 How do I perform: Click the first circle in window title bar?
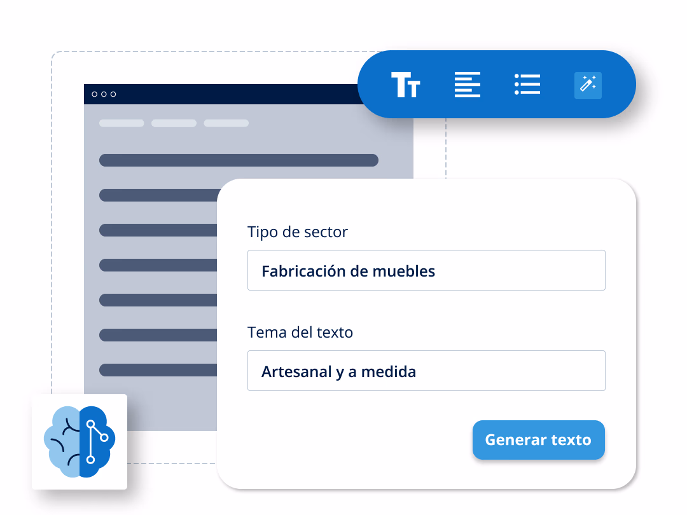point(95,94)
